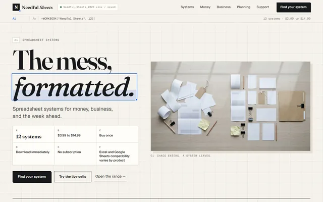
Task: Open the Business menu item
Action: (x=224, y=7)
